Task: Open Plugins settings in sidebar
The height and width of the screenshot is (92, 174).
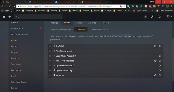Action: [x=14, y=52]
